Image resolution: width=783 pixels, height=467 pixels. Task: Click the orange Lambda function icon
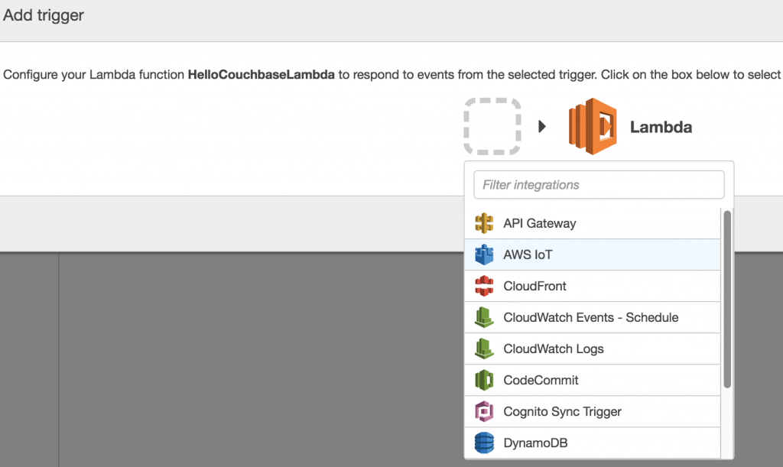tap(593, 126)
